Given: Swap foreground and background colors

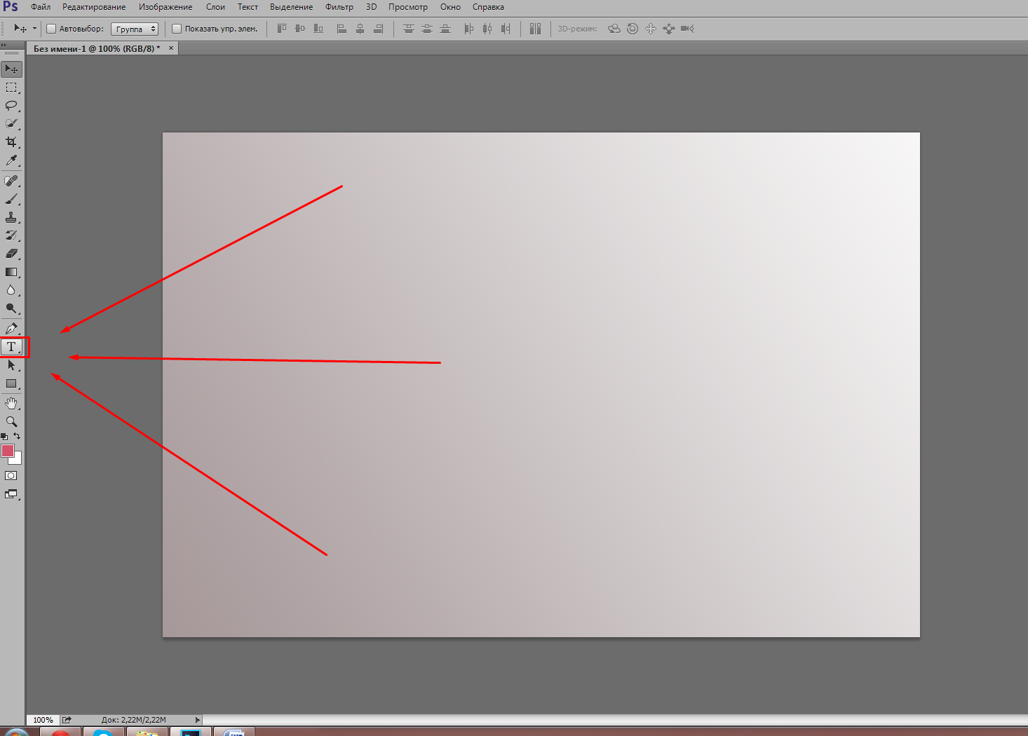Looking at the screenshot, I should click(18, 436).
